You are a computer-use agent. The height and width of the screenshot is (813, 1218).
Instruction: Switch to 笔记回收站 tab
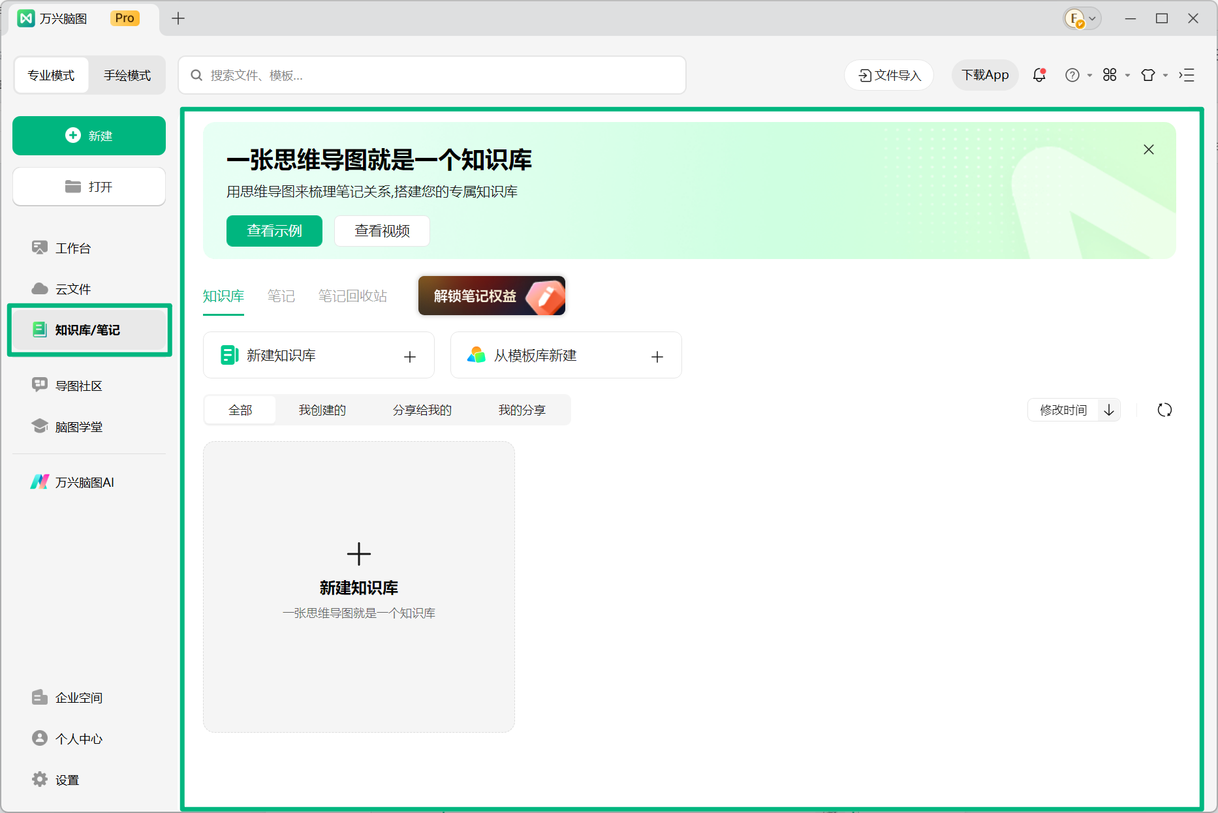[x=352, y=296]
